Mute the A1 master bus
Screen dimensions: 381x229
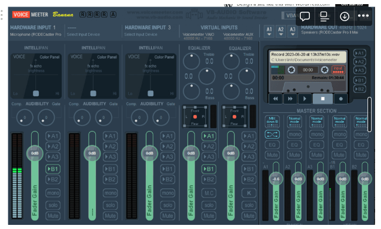point(272,155)
